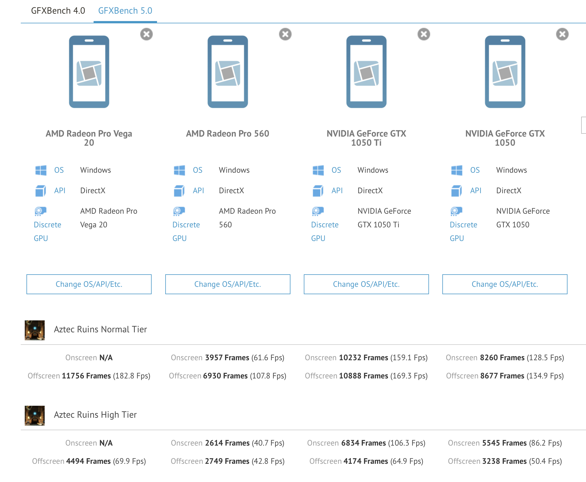The height and width of the screenshot is (482, 586).
Task: Click the GTX 1050 Ti device image
Action: [366, 72]
